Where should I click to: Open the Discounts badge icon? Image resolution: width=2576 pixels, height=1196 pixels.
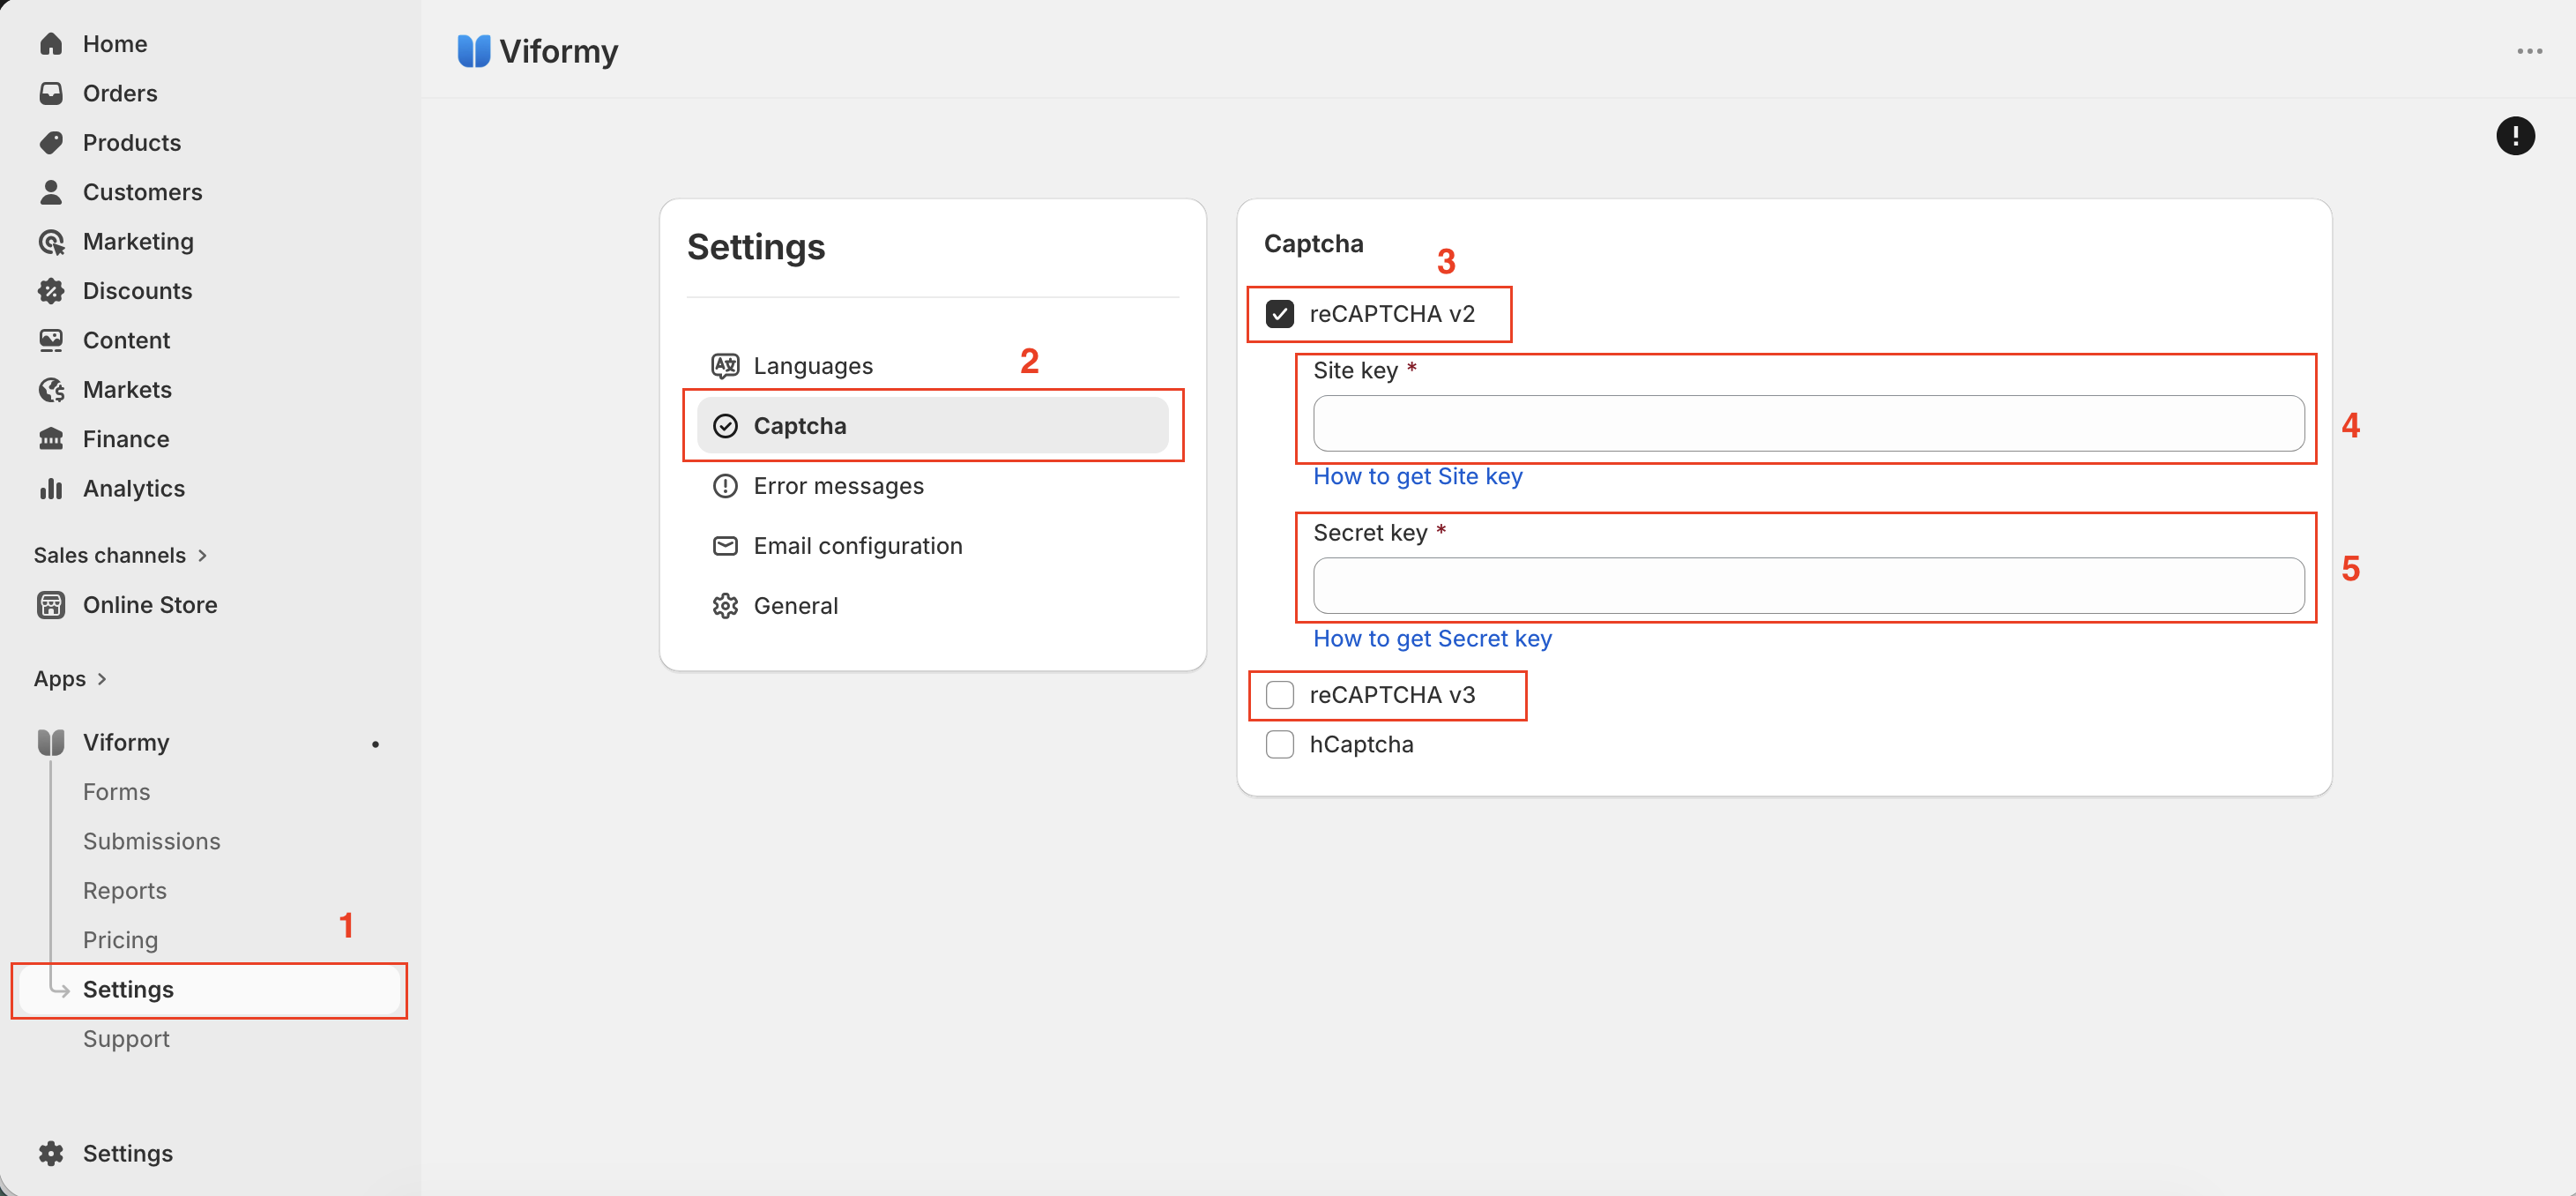pos(51,291)
